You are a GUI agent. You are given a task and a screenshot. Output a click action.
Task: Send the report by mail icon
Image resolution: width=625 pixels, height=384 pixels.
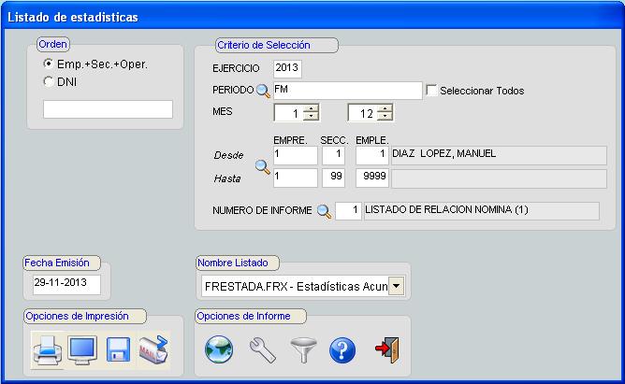tap(153, 349)
